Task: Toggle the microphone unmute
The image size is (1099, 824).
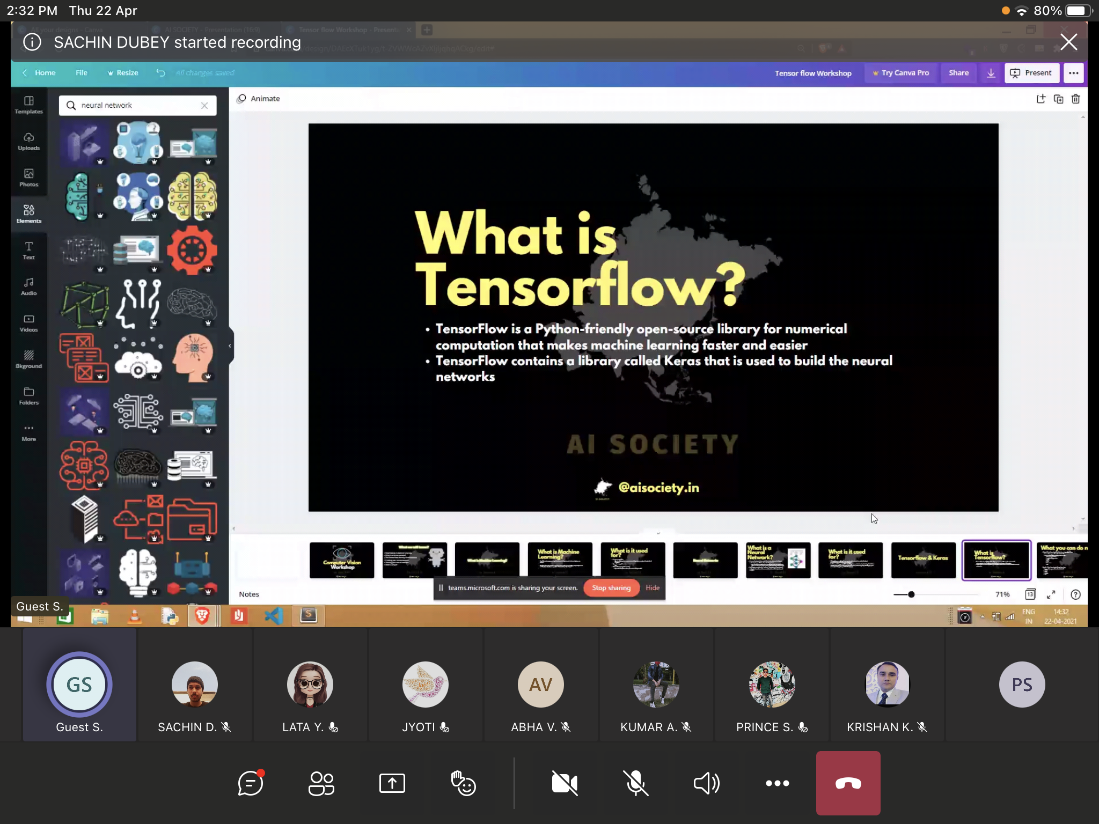Action: pos(636,783)
